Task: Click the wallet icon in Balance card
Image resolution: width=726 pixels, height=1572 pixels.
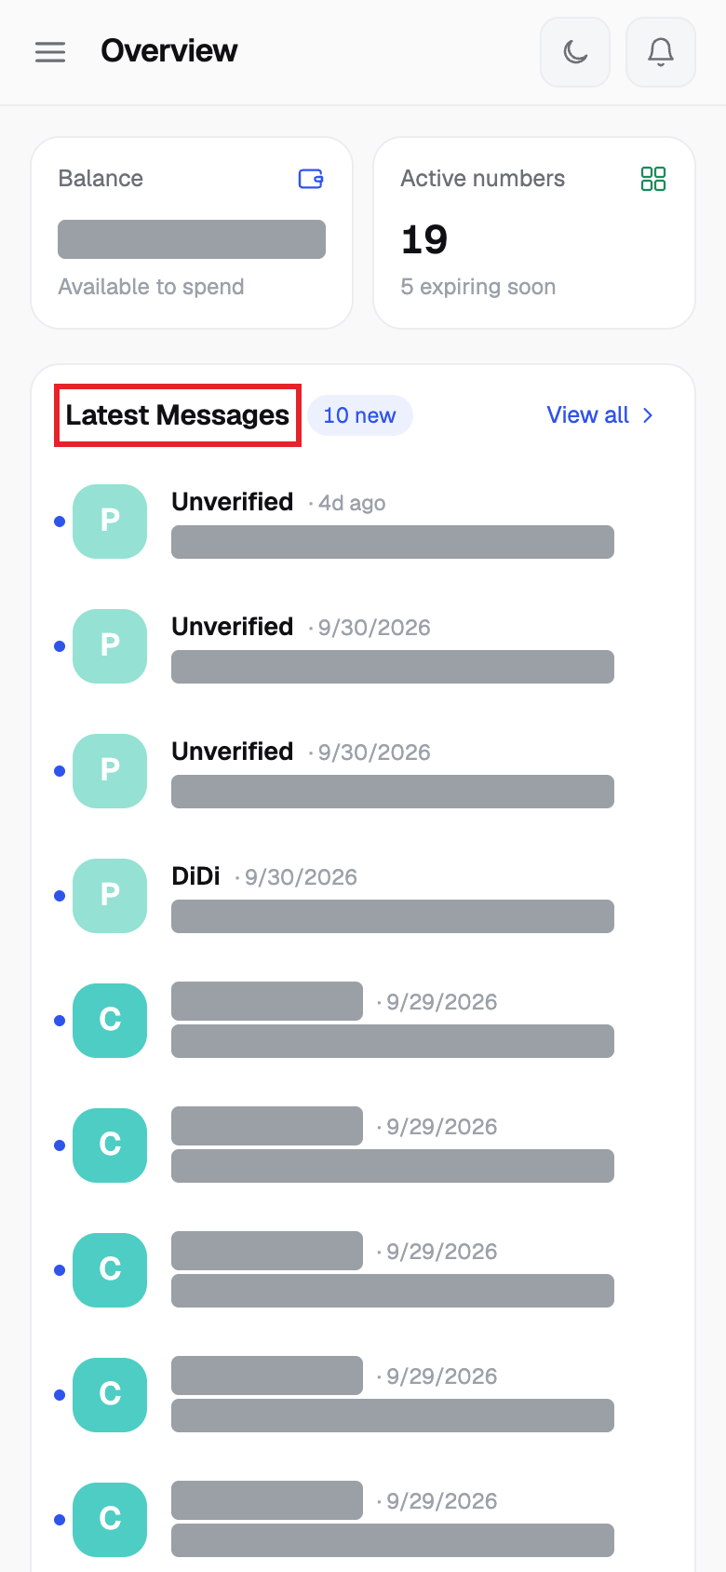Action: tap(311, 179)
